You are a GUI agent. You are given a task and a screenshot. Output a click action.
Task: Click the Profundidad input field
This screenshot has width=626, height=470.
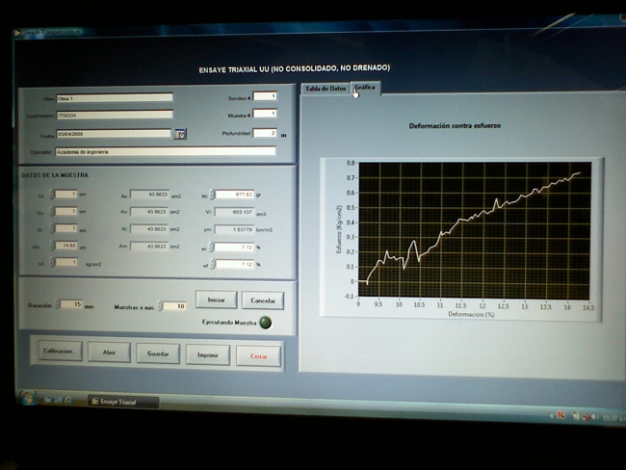tap(264, 133)
